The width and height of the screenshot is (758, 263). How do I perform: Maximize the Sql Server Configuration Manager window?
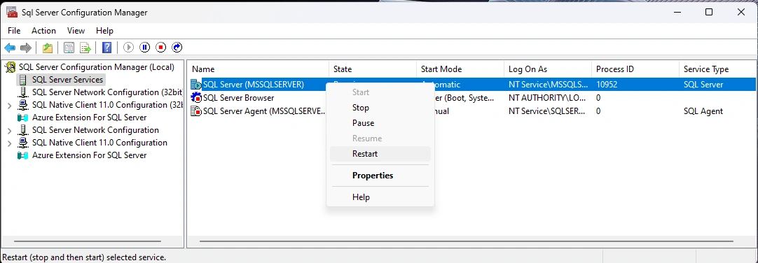tap(709, 13)
